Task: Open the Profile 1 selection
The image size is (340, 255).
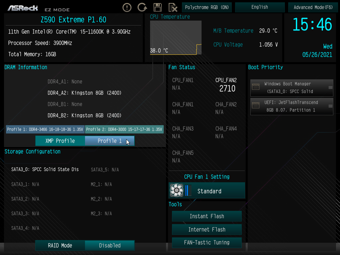Action: point(110,141)
